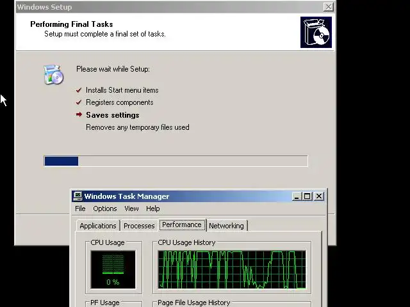Select the Performance tab

(x=182, y=224)
